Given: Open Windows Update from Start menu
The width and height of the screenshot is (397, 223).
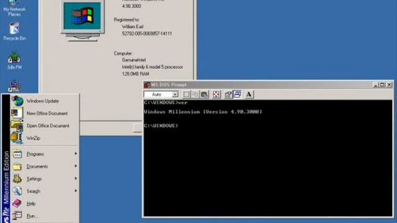Looking at the screenshot, I should click(x=45, y=101).
